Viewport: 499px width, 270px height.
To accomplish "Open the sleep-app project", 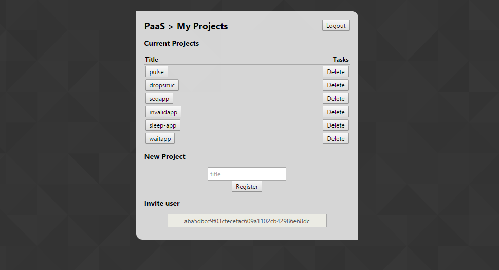I will click(x=162, y=125).
